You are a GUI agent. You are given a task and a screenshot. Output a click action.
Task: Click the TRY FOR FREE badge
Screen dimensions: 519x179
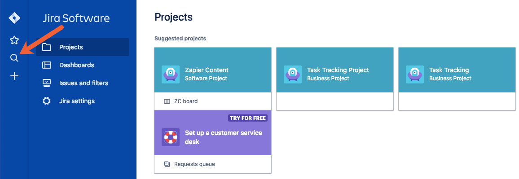click(247, 118)
